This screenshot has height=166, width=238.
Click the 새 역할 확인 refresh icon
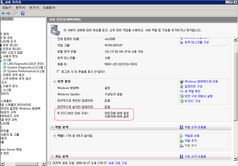click(181, 91)
